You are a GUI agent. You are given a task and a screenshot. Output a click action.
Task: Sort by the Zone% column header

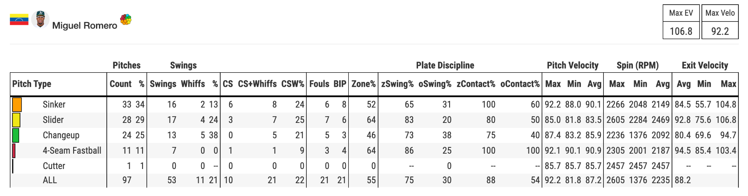(363, 84)
